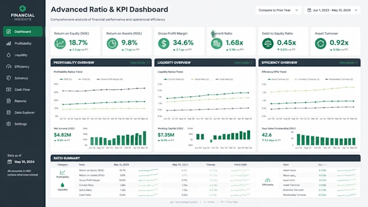This screenshot has height=207, width=368.
Task: Click the Data as of calendar icon
Action: pos(10,161)
